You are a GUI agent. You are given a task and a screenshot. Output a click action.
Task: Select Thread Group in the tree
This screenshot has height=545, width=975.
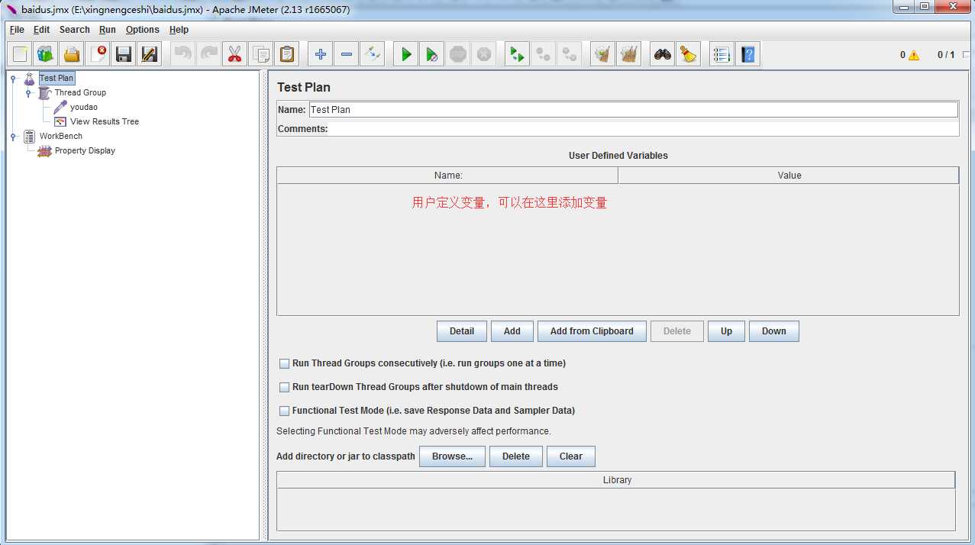coord(80,92)
